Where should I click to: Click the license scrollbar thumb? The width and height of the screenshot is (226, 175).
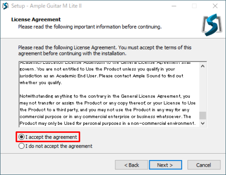202,115
